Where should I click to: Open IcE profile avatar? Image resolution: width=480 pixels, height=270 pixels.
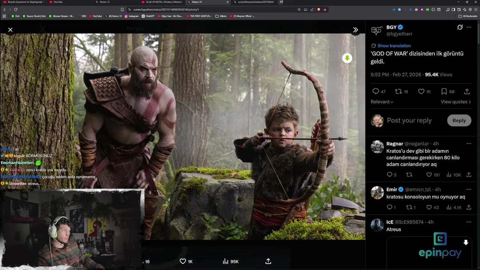(x=377, y=225)
